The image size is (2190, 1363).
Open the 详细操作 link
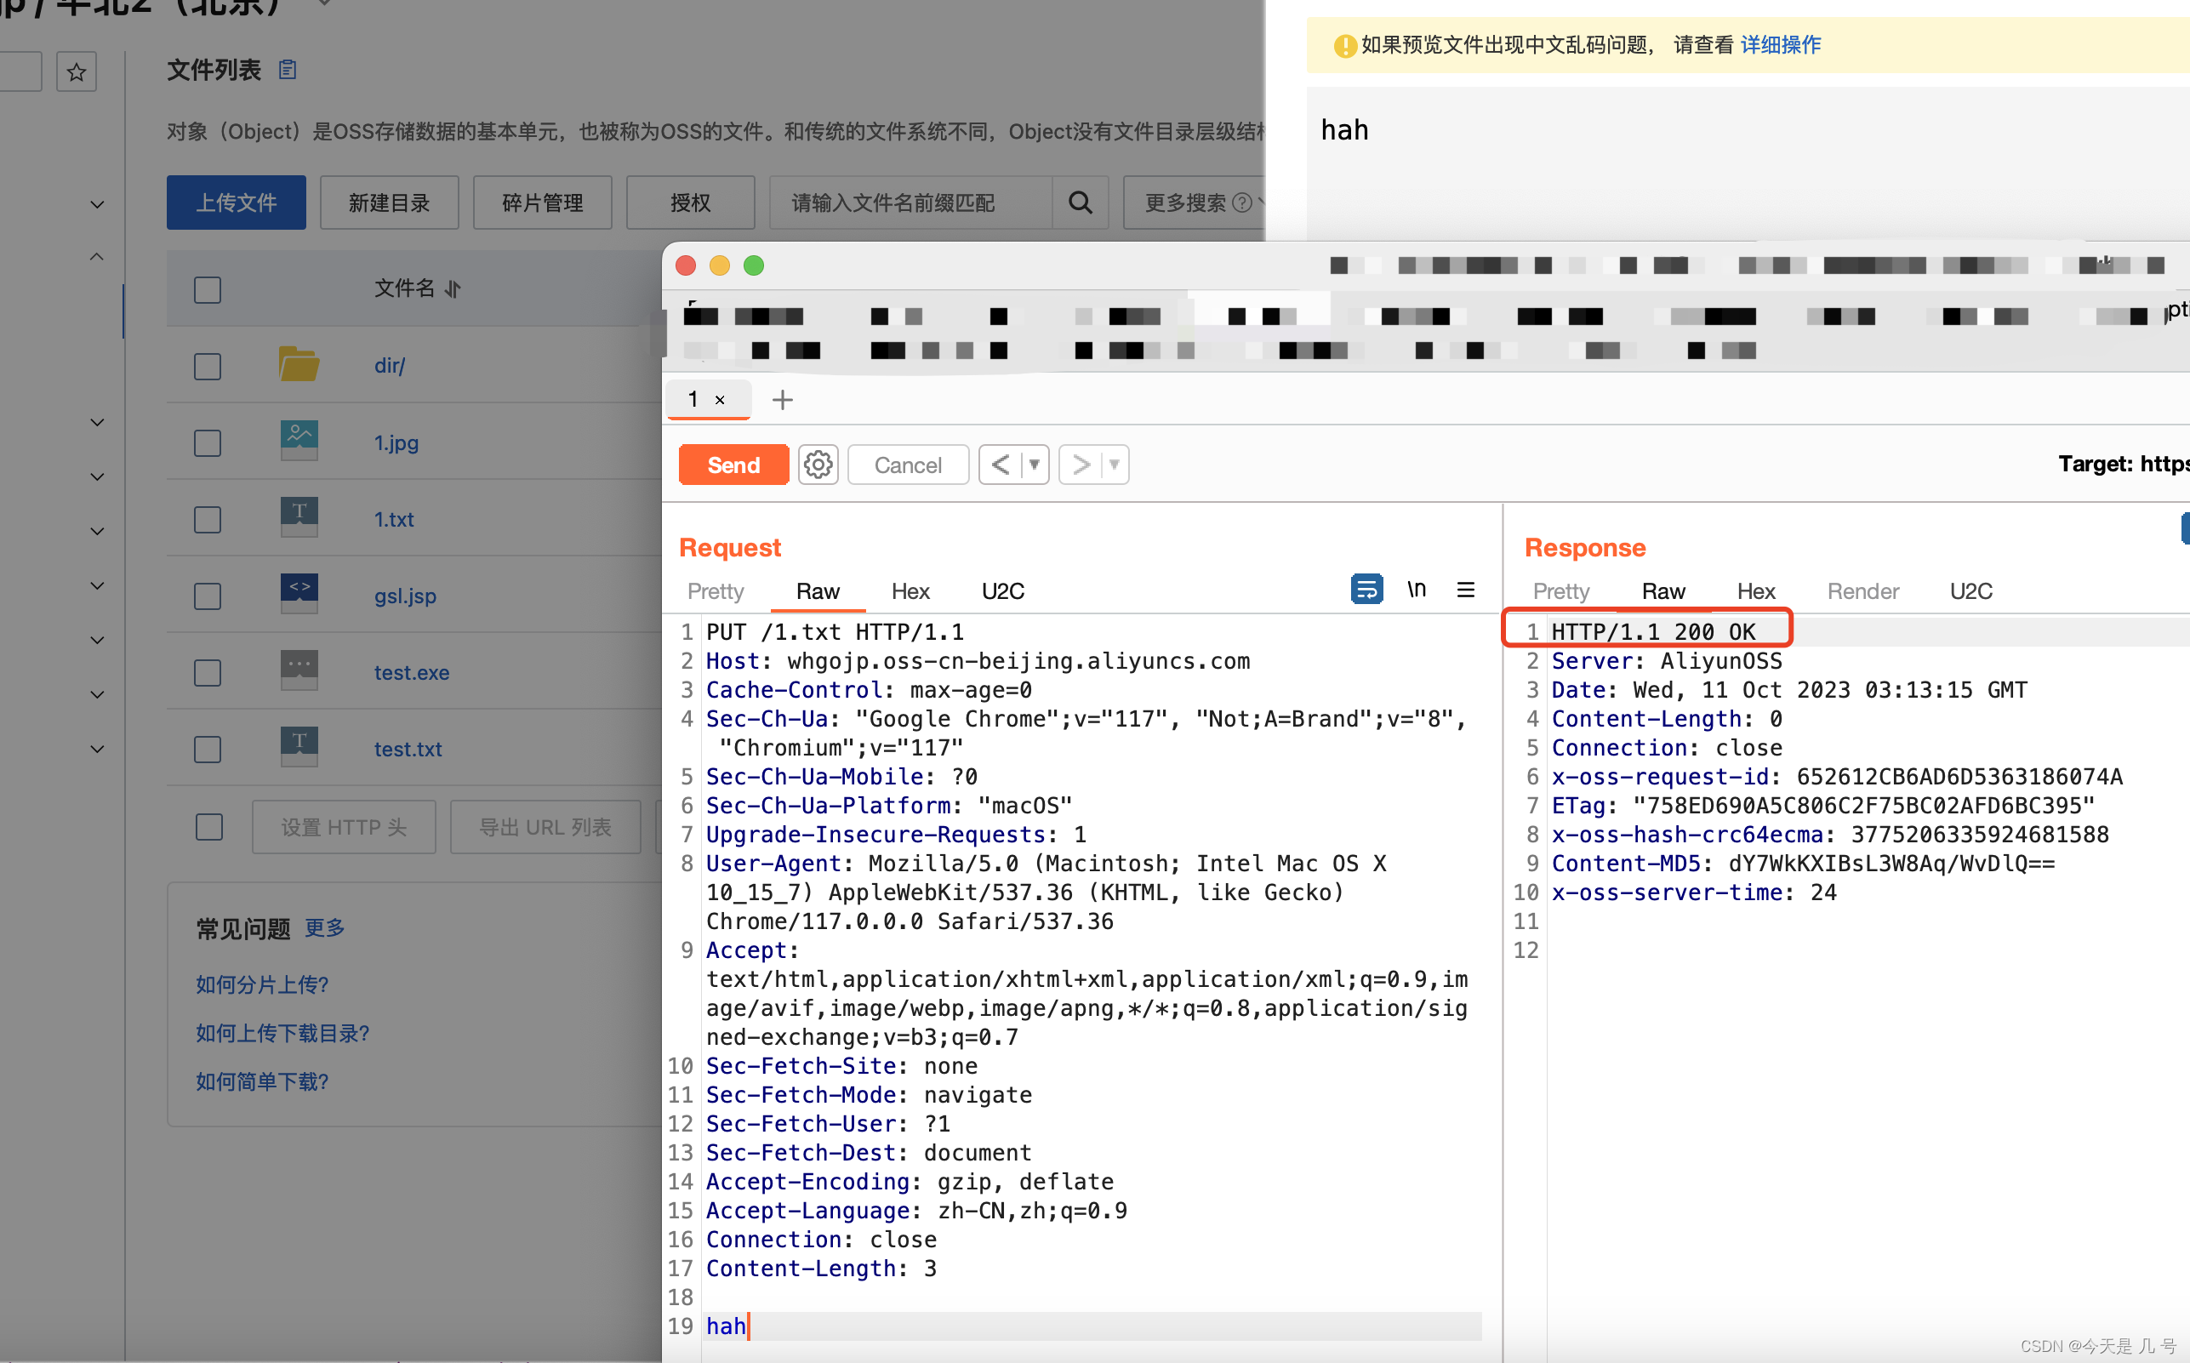1780,45
